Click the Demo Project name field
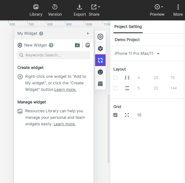This screenshot has width=185, height=183. point(127,40)
